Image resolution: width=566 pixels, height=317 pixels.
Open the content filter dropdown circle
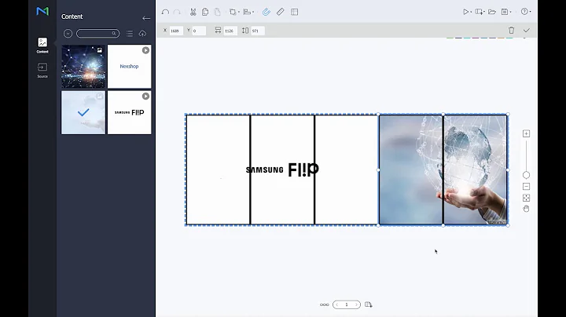(68, 34)
